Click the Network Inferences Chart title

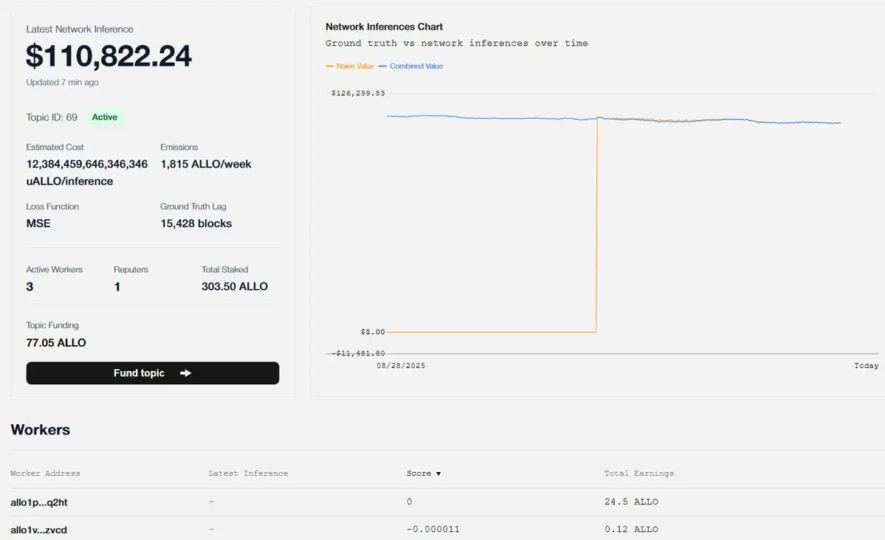[x=384, y=27]
